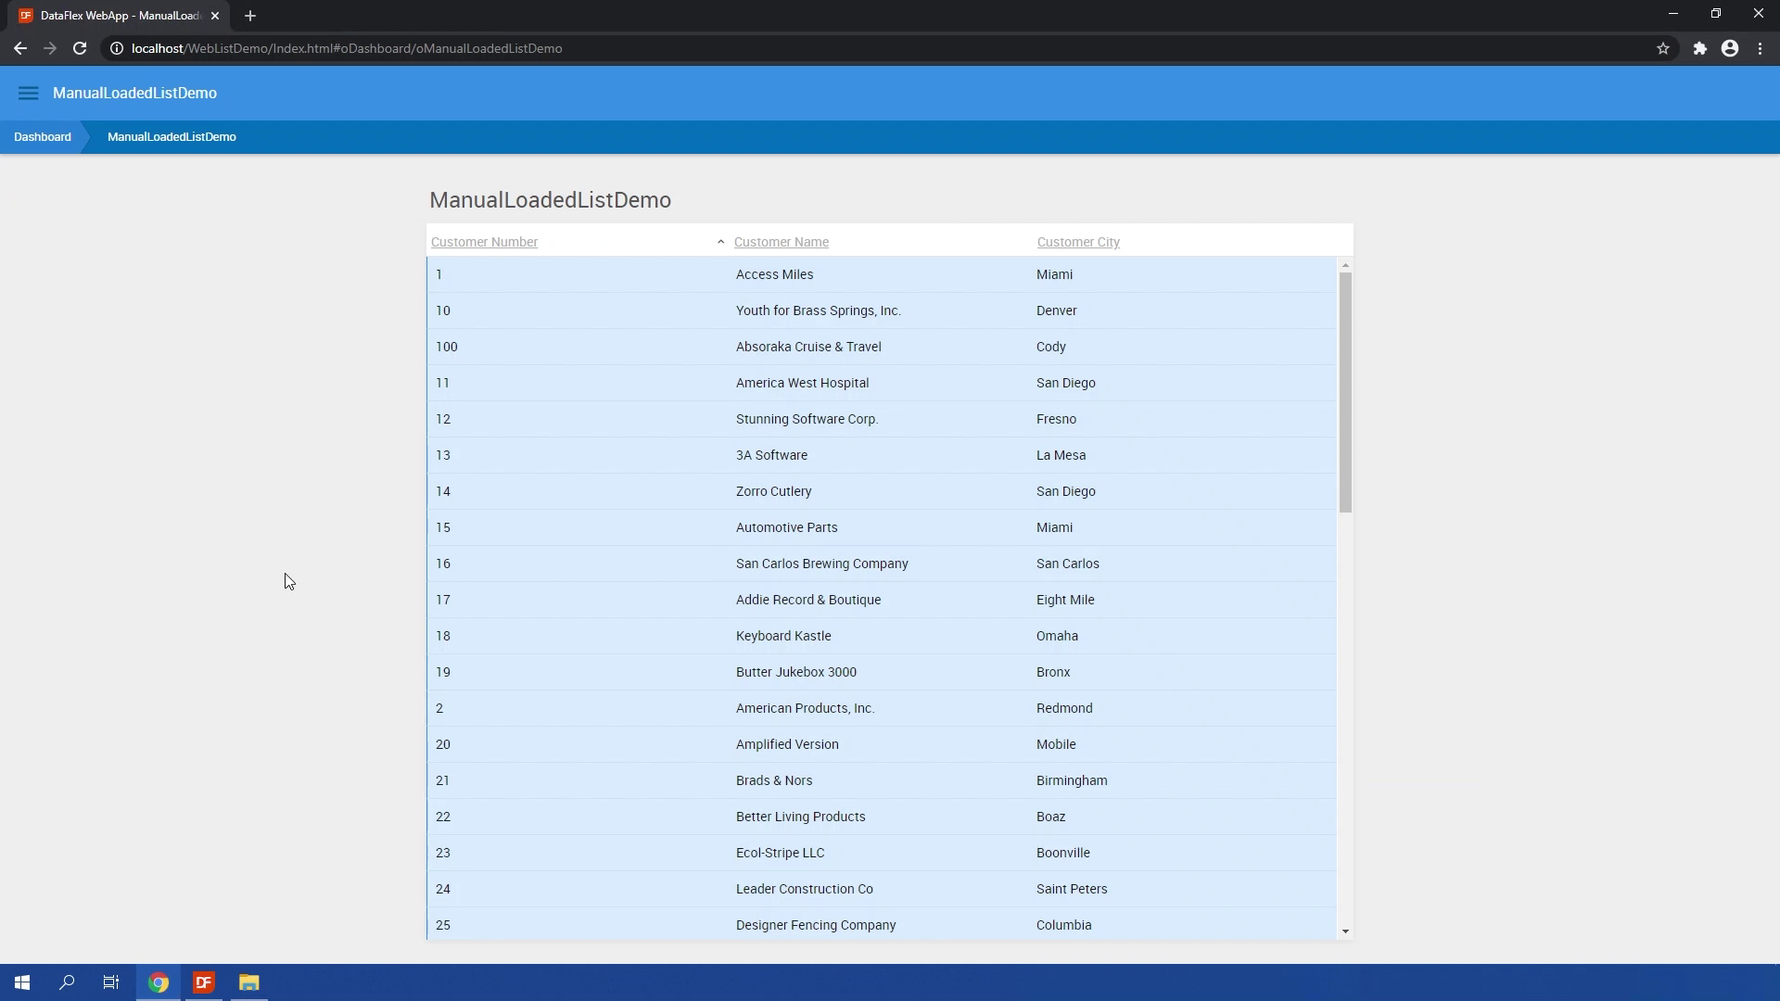Toggle sort arrow on Customer Number column
1780x1001 pixels.
point(720,242)
